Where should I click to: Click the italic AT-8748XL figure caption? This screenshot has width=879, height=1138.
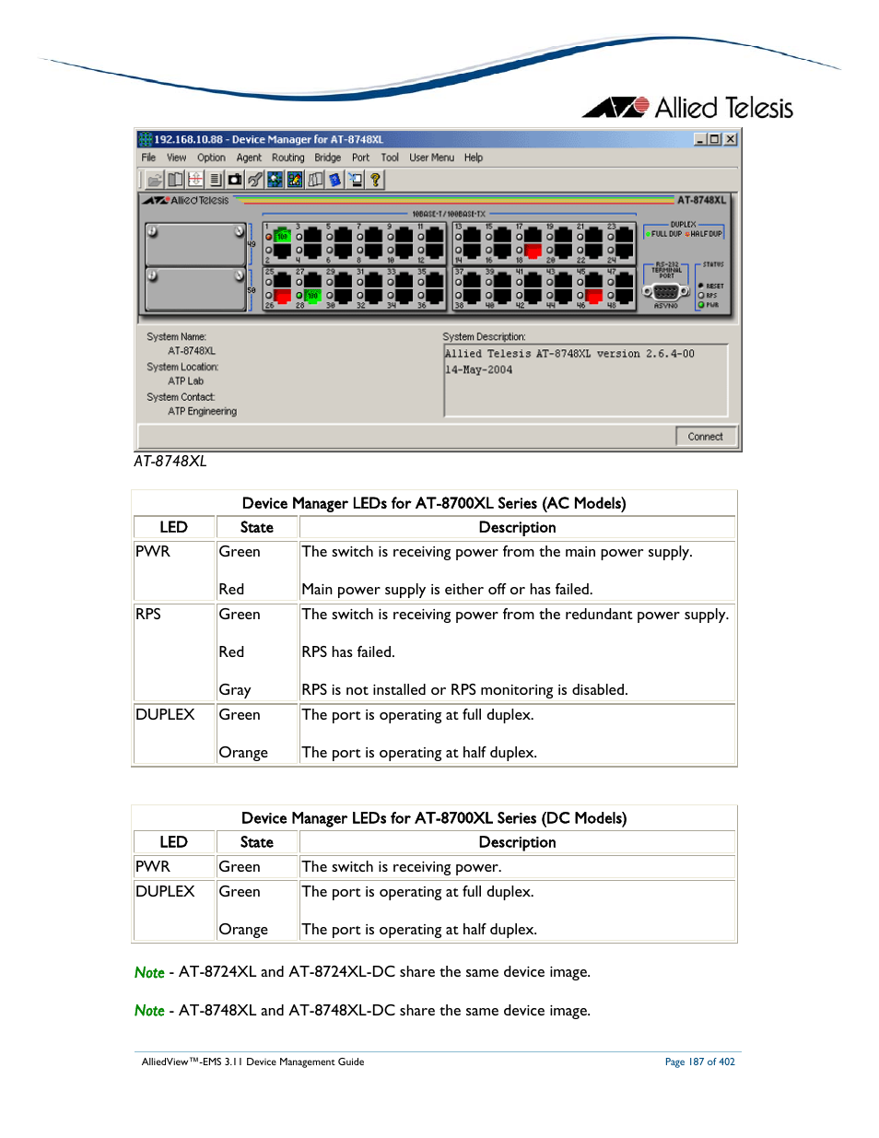tap(170, 461)
